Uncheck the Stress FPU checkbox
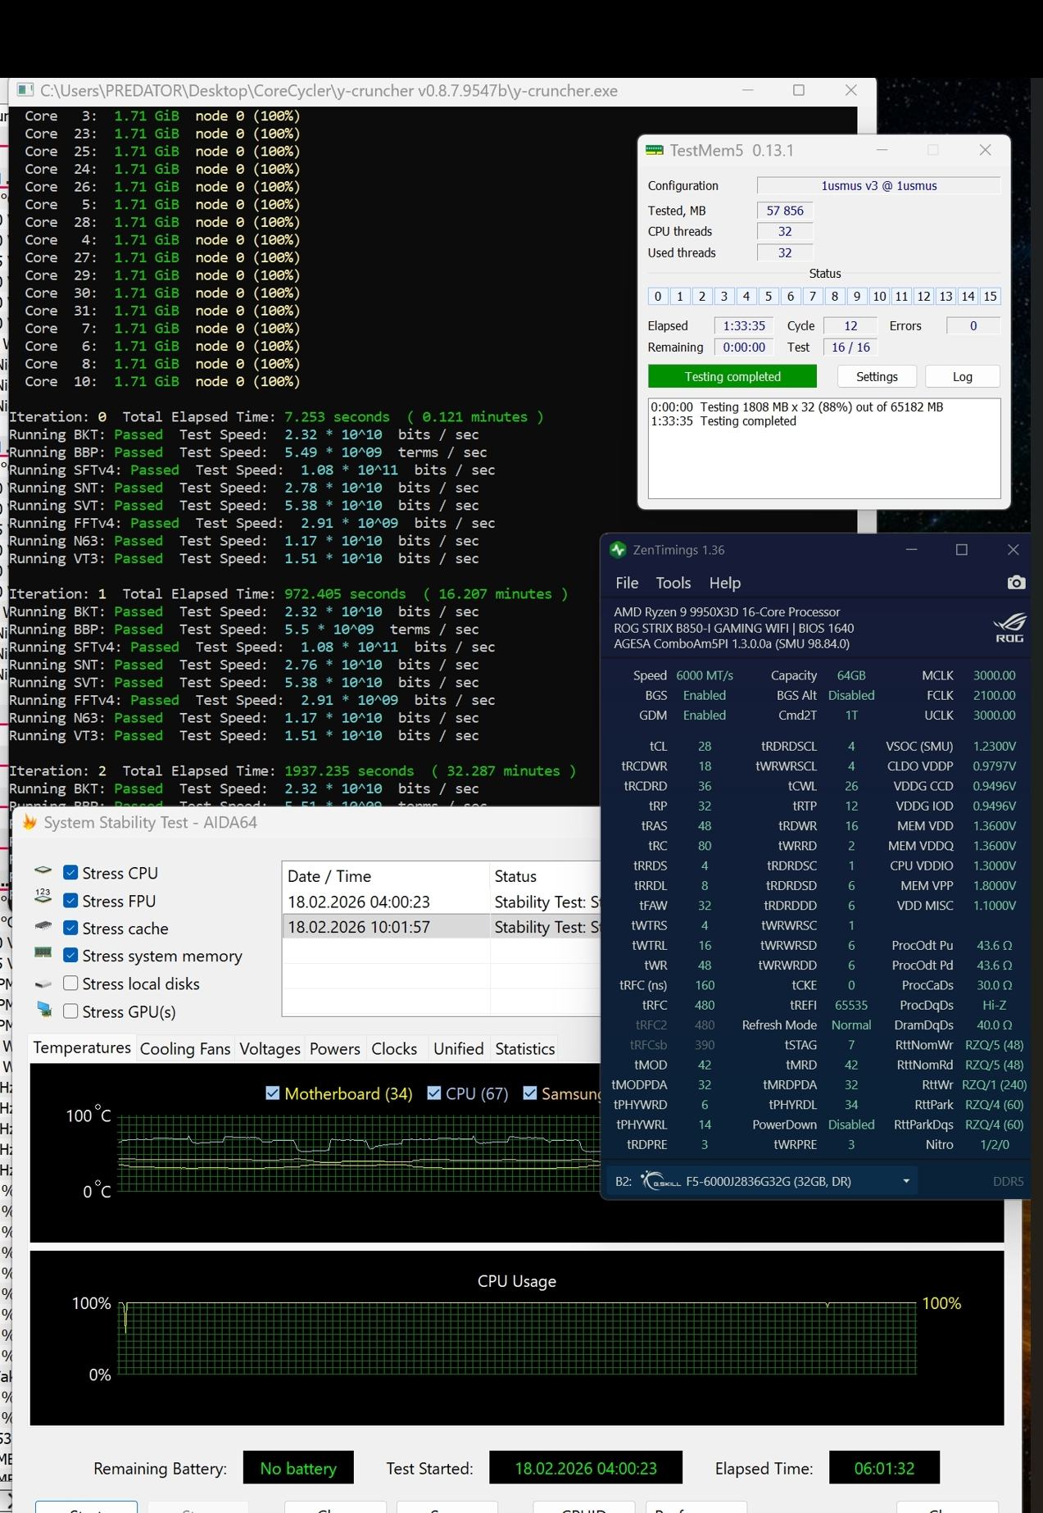Screen dimensions: 1043x1513 71,901
